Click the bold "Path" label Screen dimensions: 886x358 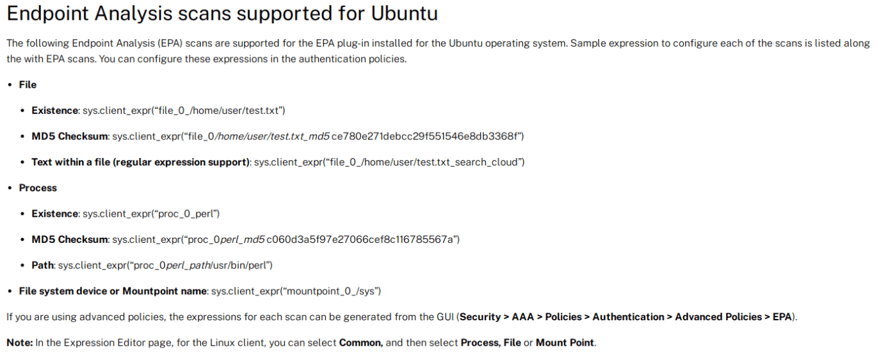point(43,265)
